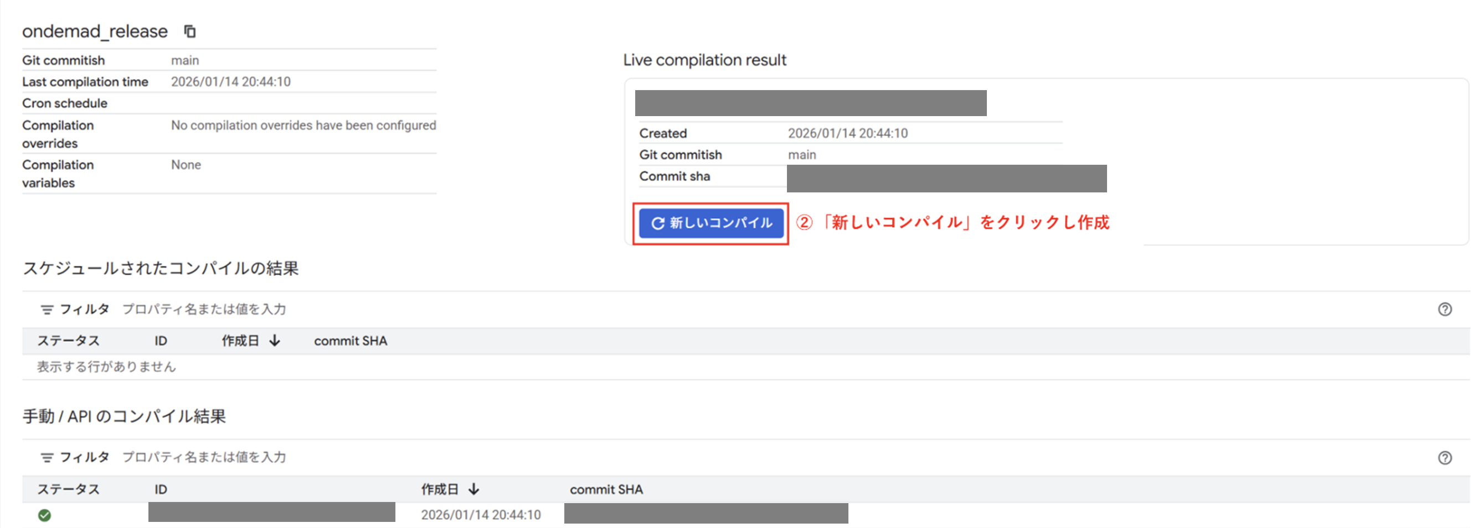Screen dimensions: 1472x528
Task: Click the copy icon beside ondemad_release
Action: [190, 32]
